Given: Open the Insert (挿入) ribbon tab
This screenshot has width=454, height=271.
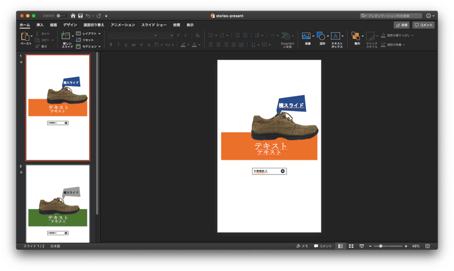Looking at the screenshot, I should (x=40, y=25).
